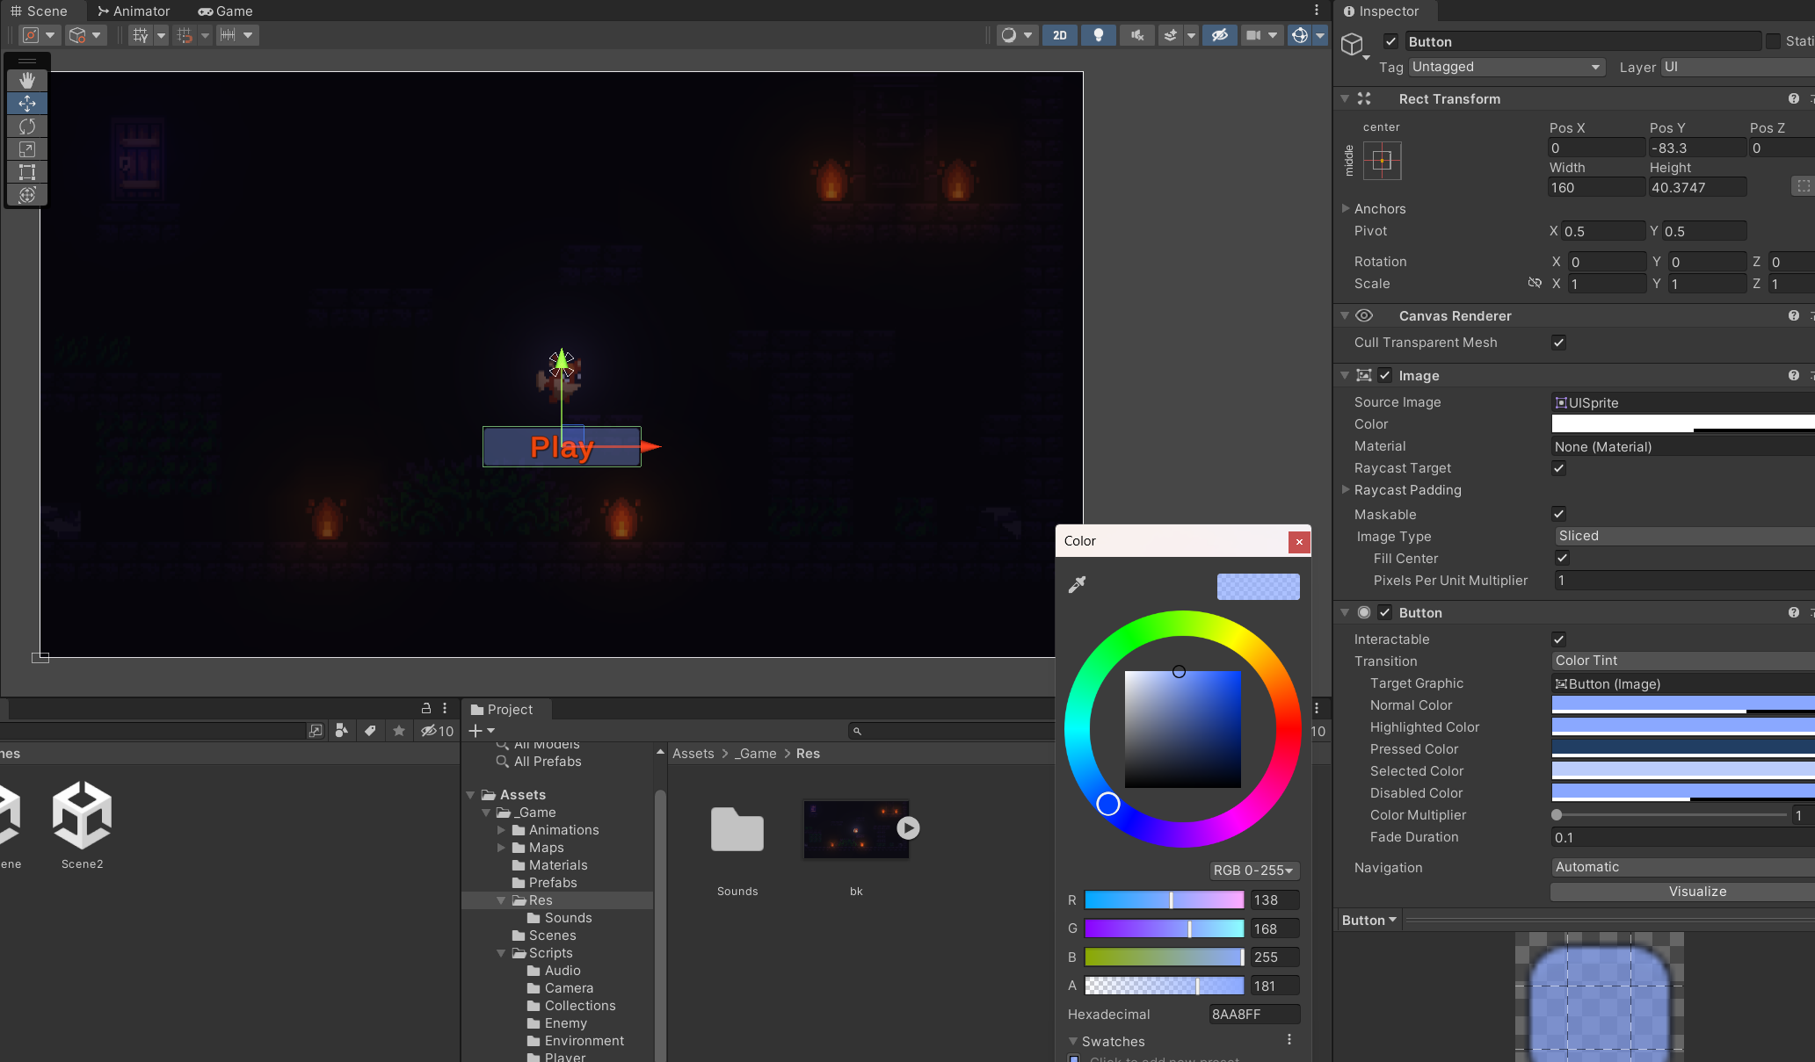
Task: Select the Hand tool for panning
Action: coord(26,80)
